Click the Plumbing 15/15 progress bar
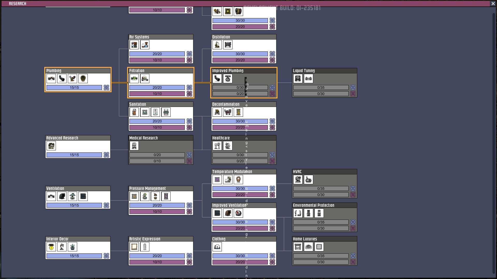The image size is (497, 279). [x=74, y=88]
